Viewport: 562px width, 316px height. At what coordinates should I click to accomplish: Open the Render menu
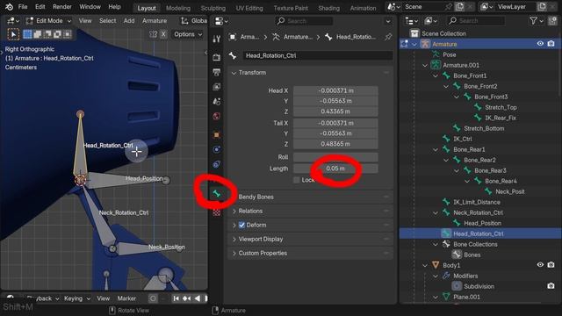(62, 7)
